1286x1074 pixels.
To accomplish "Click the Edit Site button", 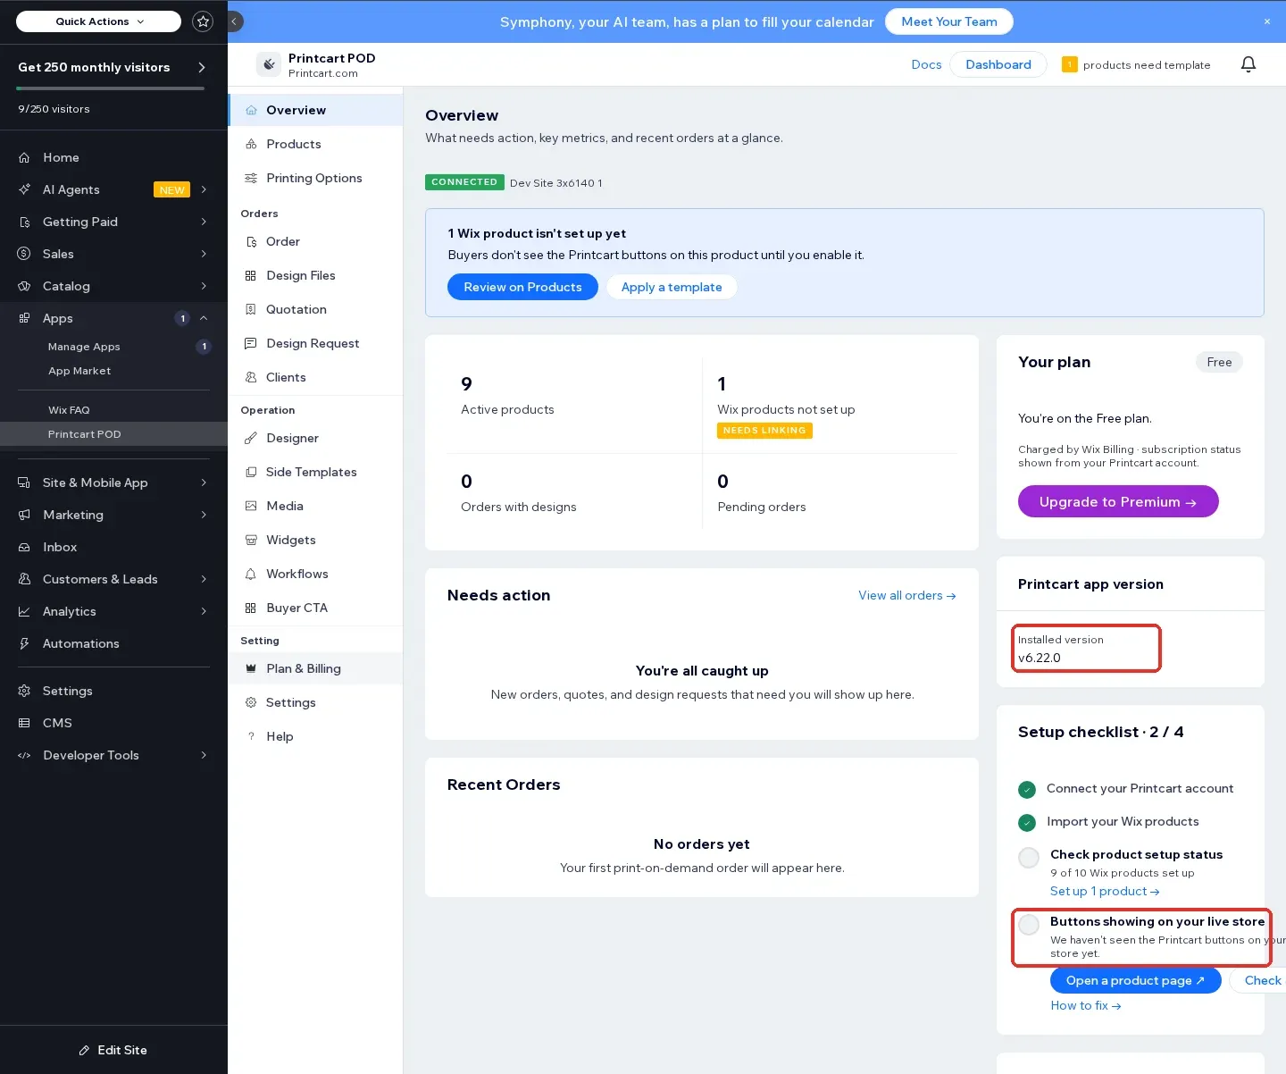I will point(113,1050).
